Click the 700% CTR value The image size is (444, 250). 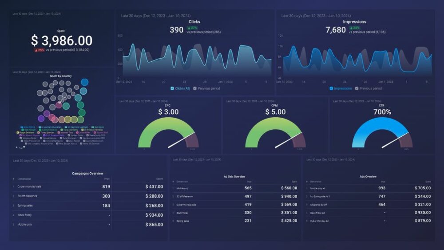coord(382,112)
